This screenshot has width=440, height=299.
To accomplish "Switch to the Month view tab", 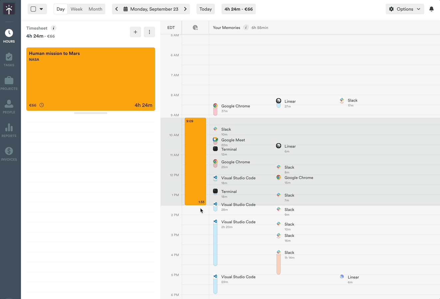I will [95, 9].
